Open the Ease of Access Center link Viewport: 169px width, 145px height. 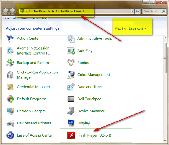[x=35, y=135]
